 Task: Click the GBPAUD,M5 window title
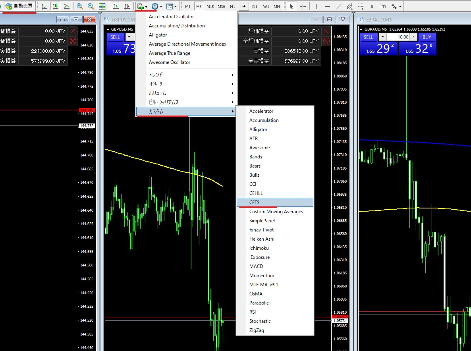tap(378, 19)
